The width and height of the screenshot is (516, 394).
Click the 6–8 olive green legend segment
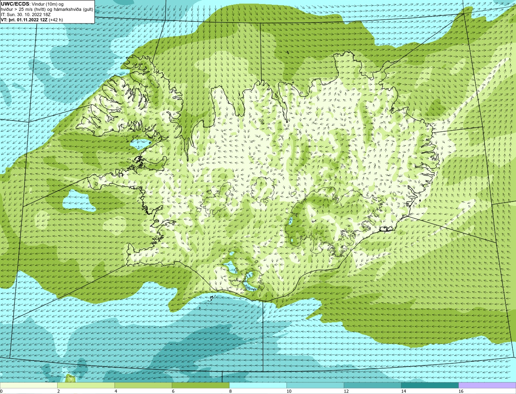201,386
